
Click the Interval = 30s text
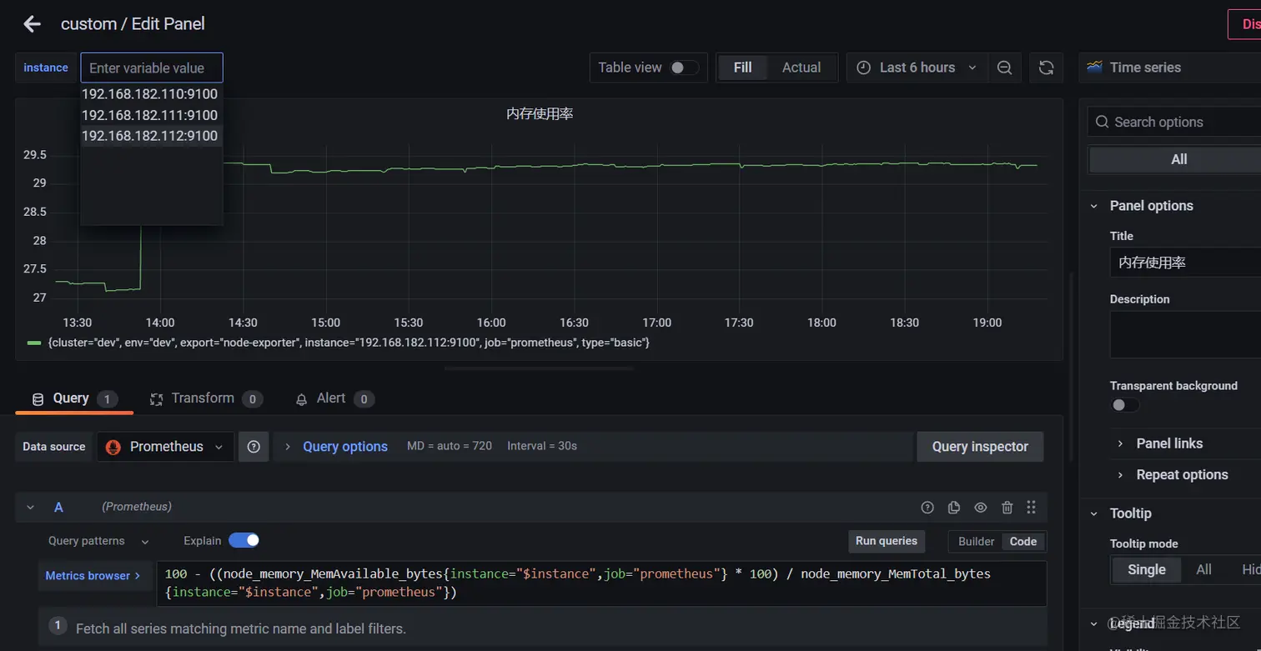pos(542,447)
